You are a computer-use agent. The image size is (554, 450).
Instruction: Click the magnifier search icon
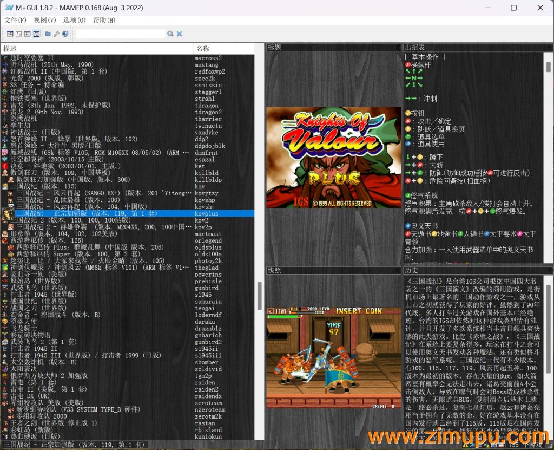tap(170, 34)
